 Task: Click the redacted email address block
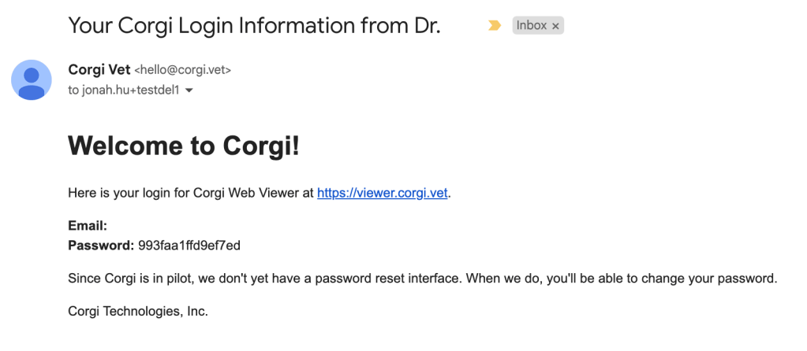[x=203, y=227]
